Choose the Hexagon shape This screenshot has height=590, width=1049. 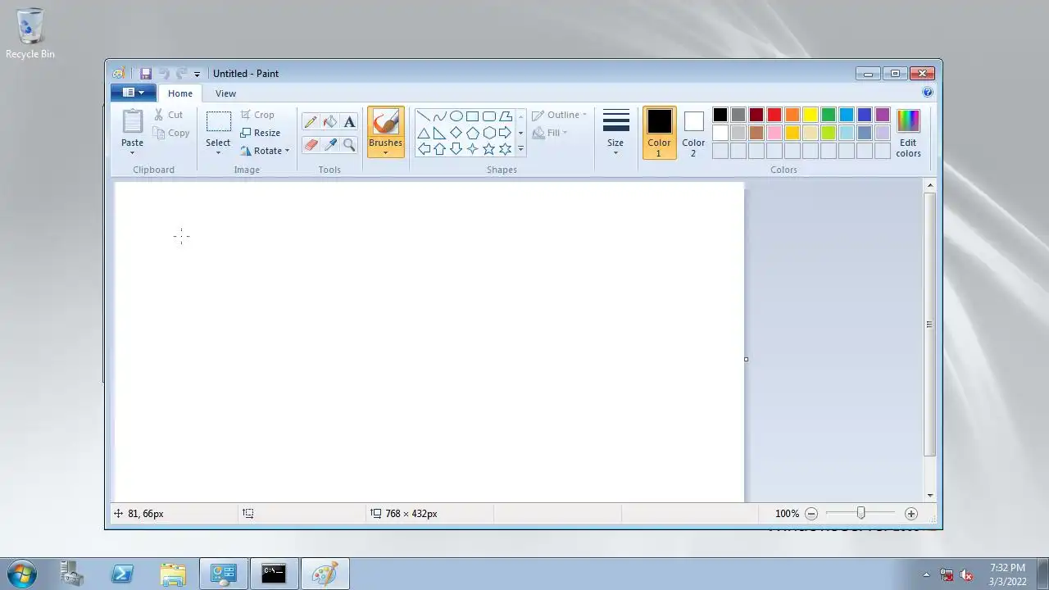pos(489,133)
